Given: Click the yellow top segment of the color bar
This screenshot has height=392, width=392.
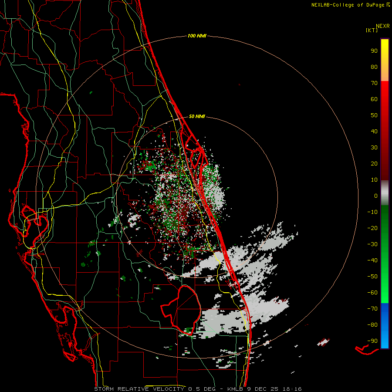Looking at the screenshot, I should coord(385,60).
